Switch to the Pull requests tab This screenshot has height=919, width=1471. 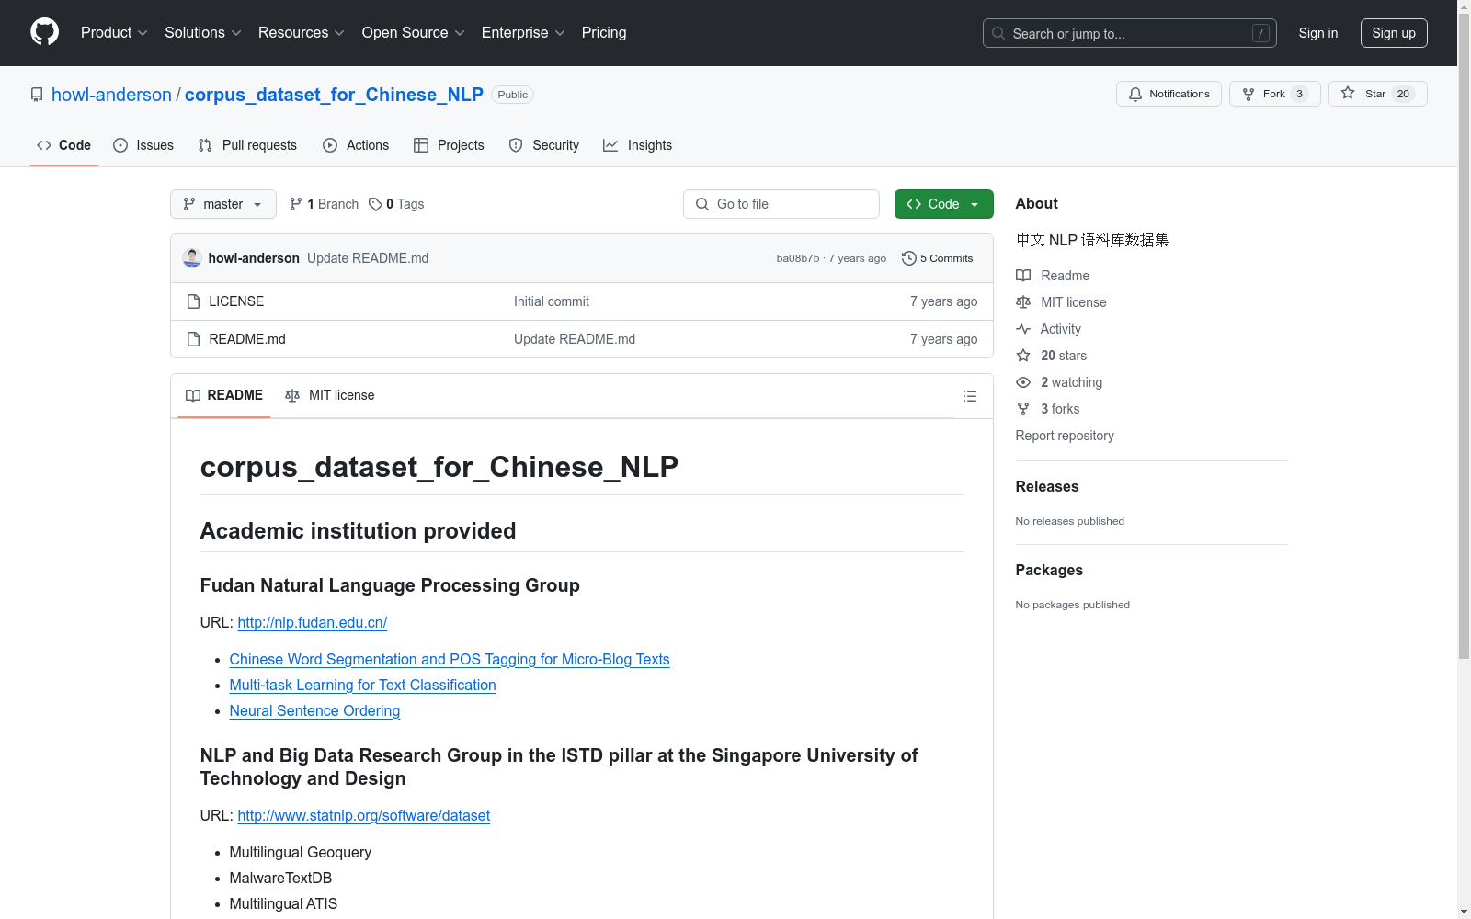(x=247, y=145)
